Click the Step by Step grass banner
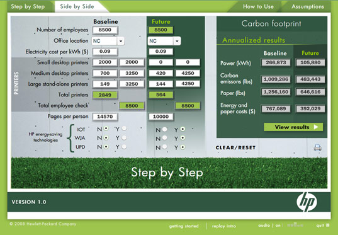338x235 pixels. 169,173
